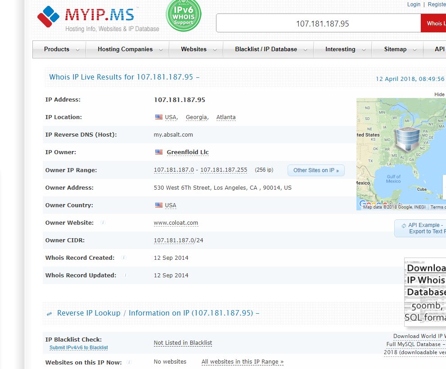Click Whois IP Live Results heading link

(x=124, y=77)
